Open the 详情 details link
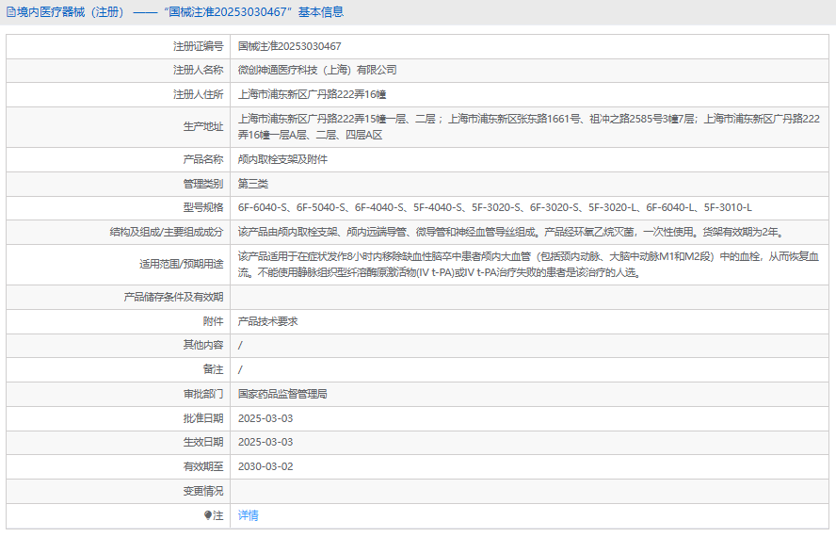Image resolution: width=836 pixels, height=537 pixels. pos(248,515)
